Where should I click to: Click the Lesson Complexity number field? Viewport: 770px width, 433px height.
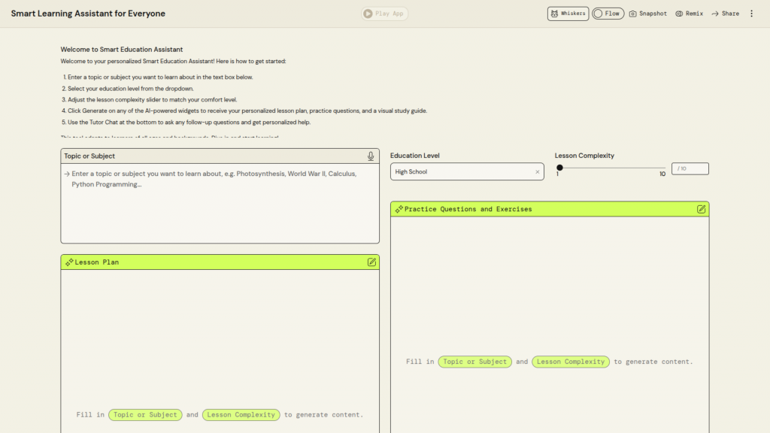coord(690,168)
